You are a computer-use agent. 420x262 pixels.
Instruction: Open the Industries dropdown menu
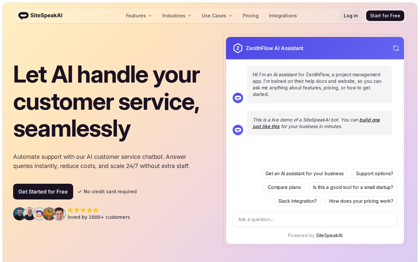coord(177,15)
